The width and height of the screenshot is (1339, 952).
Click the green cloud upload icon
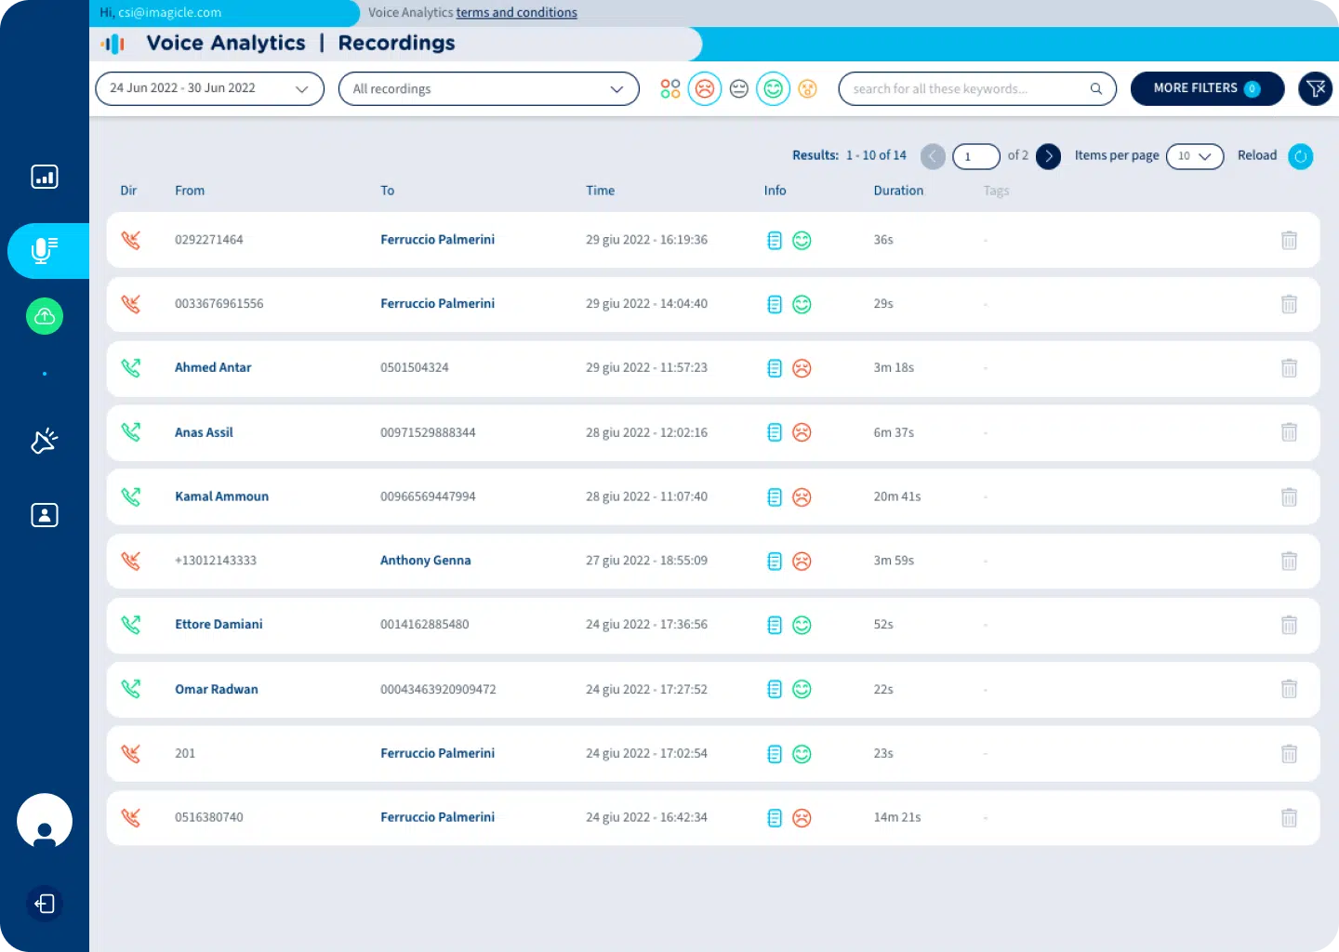(45, 317)
